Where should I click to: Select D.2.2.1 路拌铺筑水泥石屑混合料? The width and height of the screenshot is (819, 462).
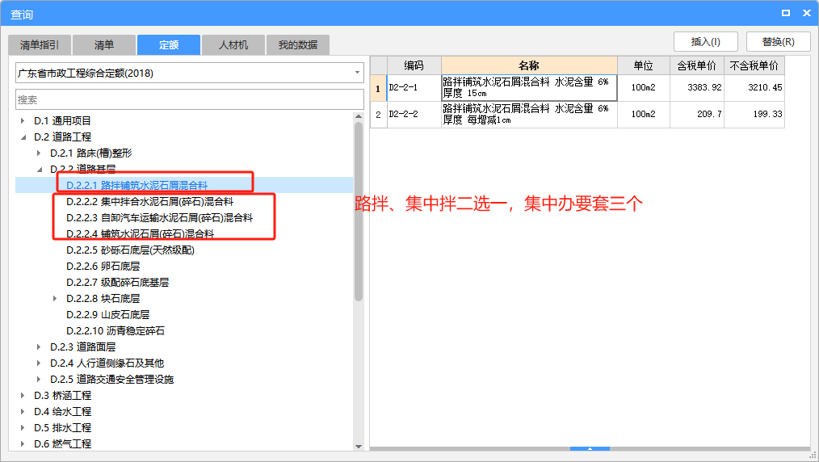click(x=136, y=185)
